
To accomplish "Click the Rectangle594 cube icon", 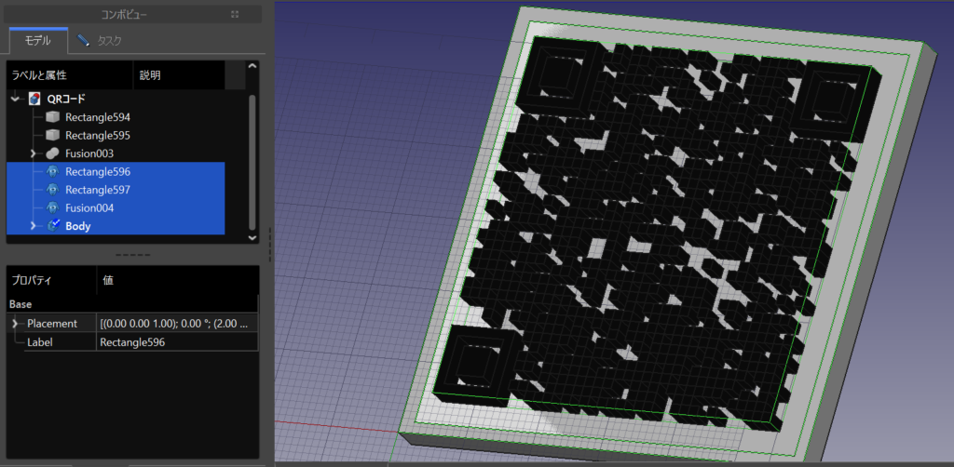I will point(53,116).
